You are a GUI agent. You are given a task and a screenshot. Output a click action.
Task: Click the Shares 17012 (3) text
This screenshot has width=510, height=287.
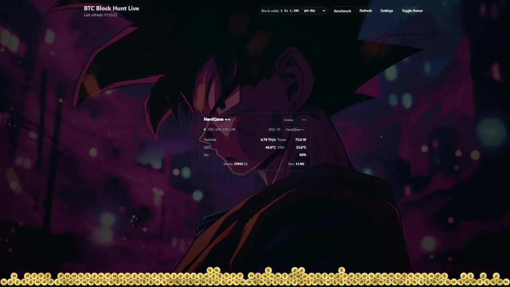click(235, 164)
